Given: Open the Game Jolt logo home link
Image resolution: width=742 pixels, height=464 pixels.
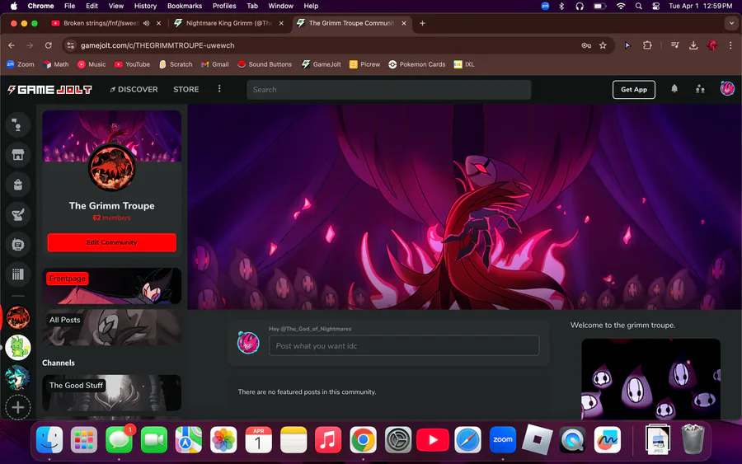Looking at the screenshot, I should tap(49, 89).
